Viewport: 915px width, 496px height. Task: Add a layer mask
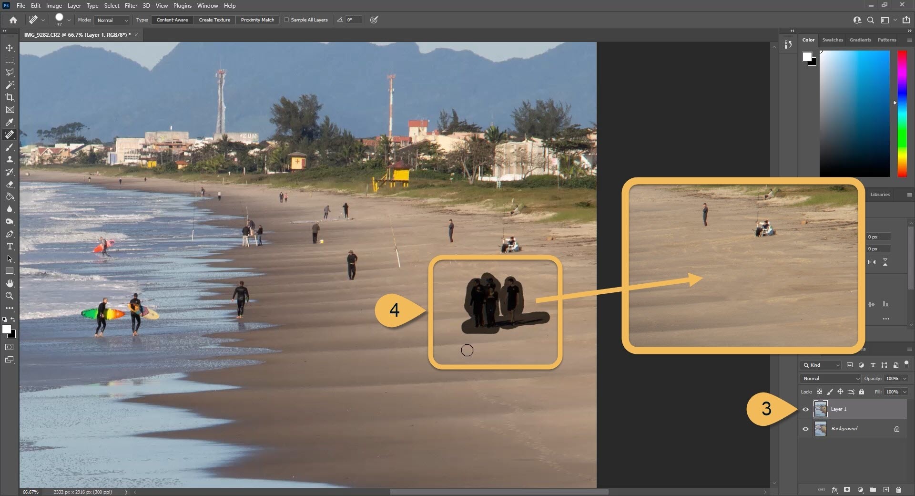(x=847, y=490)
